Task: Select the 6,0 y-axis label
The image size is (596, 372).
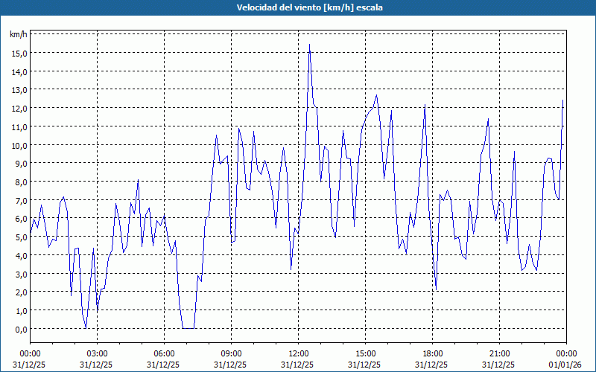Action: 21,219
